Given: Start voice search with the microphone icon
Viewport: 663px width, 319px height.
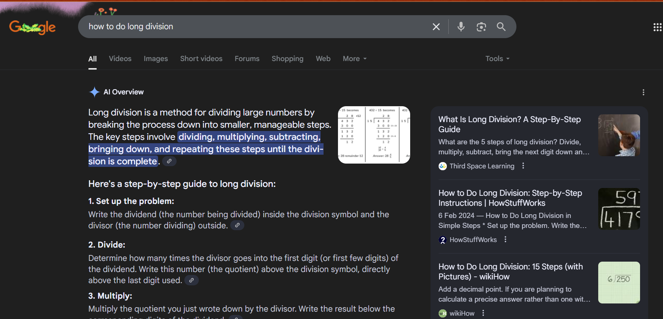Looking at the screenshot, I should (x=461, y=27).
